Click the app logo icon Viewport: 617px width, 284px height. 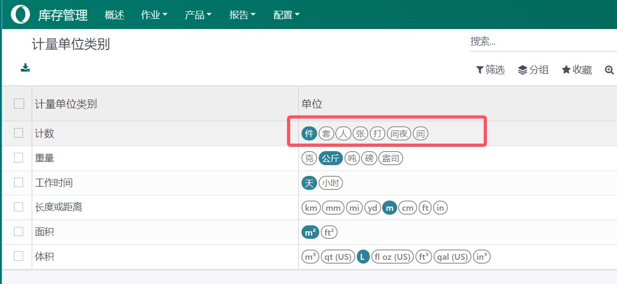tap(20, 15)
